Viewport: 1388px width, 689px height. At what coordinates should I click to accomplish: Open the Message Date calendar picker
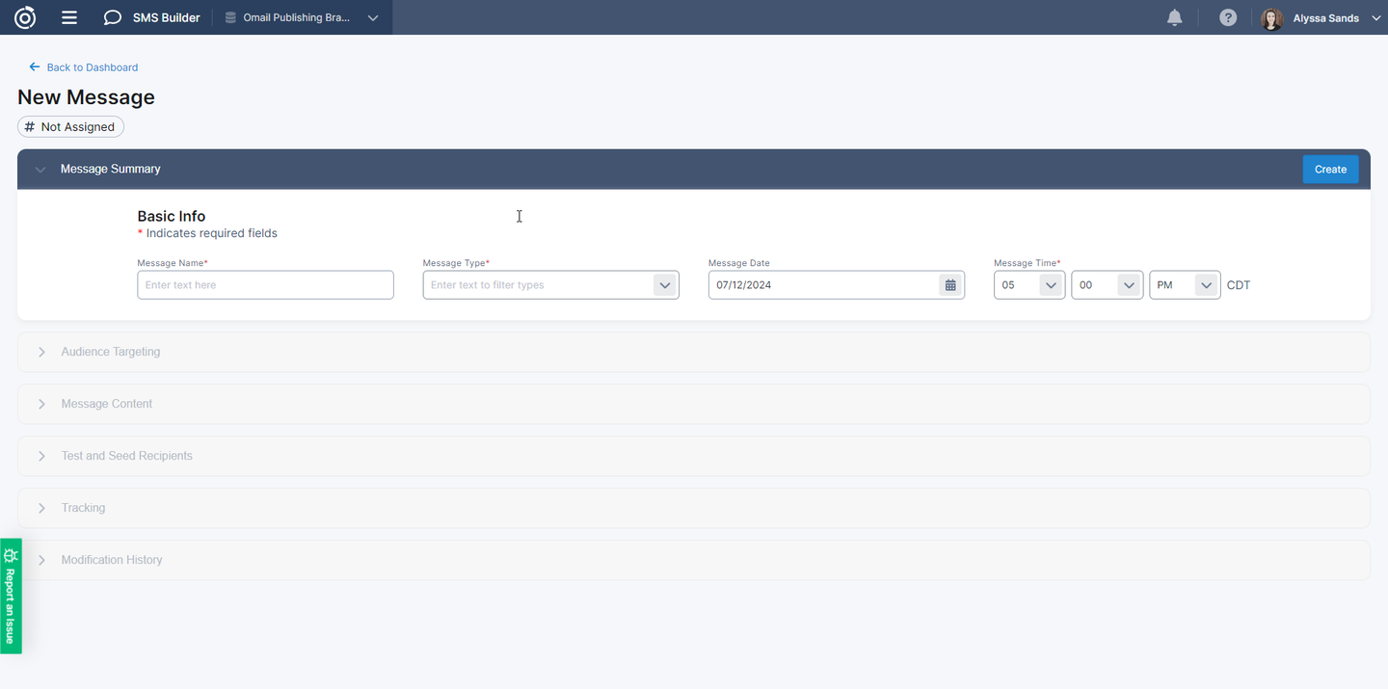point(950,285)
